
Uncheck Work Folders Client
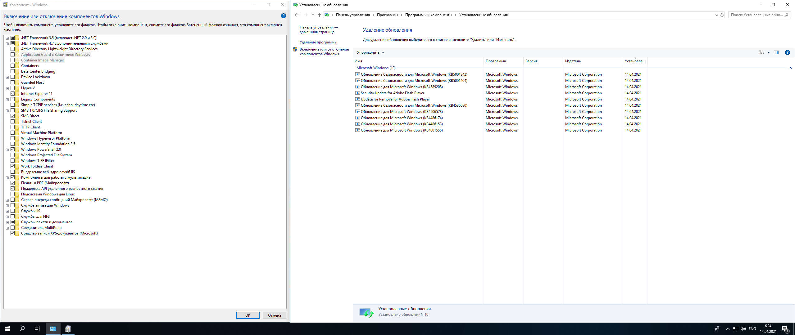tap(13, 166)
